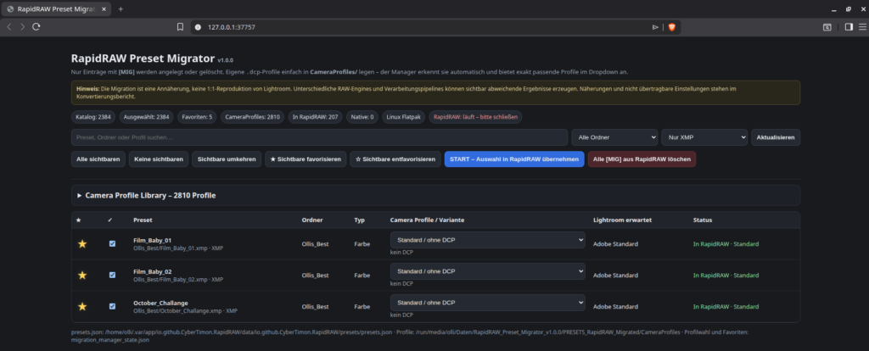Click Sichtbare favorisieren button

[306, 159]
